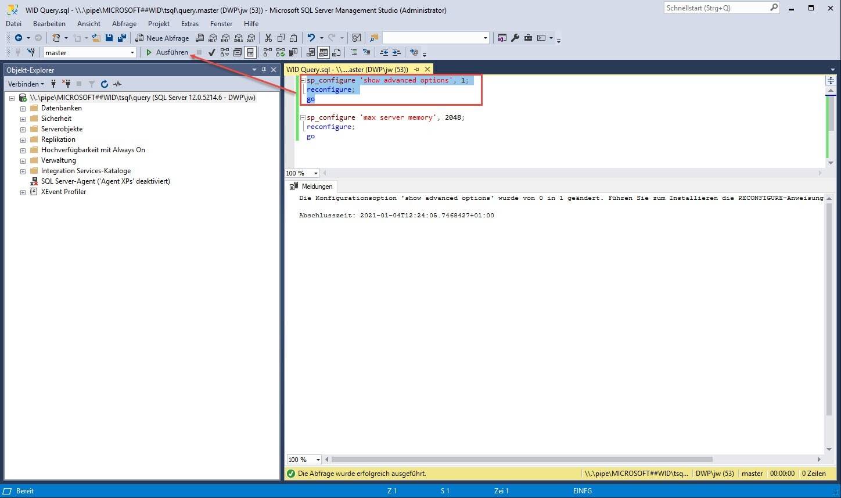Click the Save All icon in toolbar

[122, 38]
